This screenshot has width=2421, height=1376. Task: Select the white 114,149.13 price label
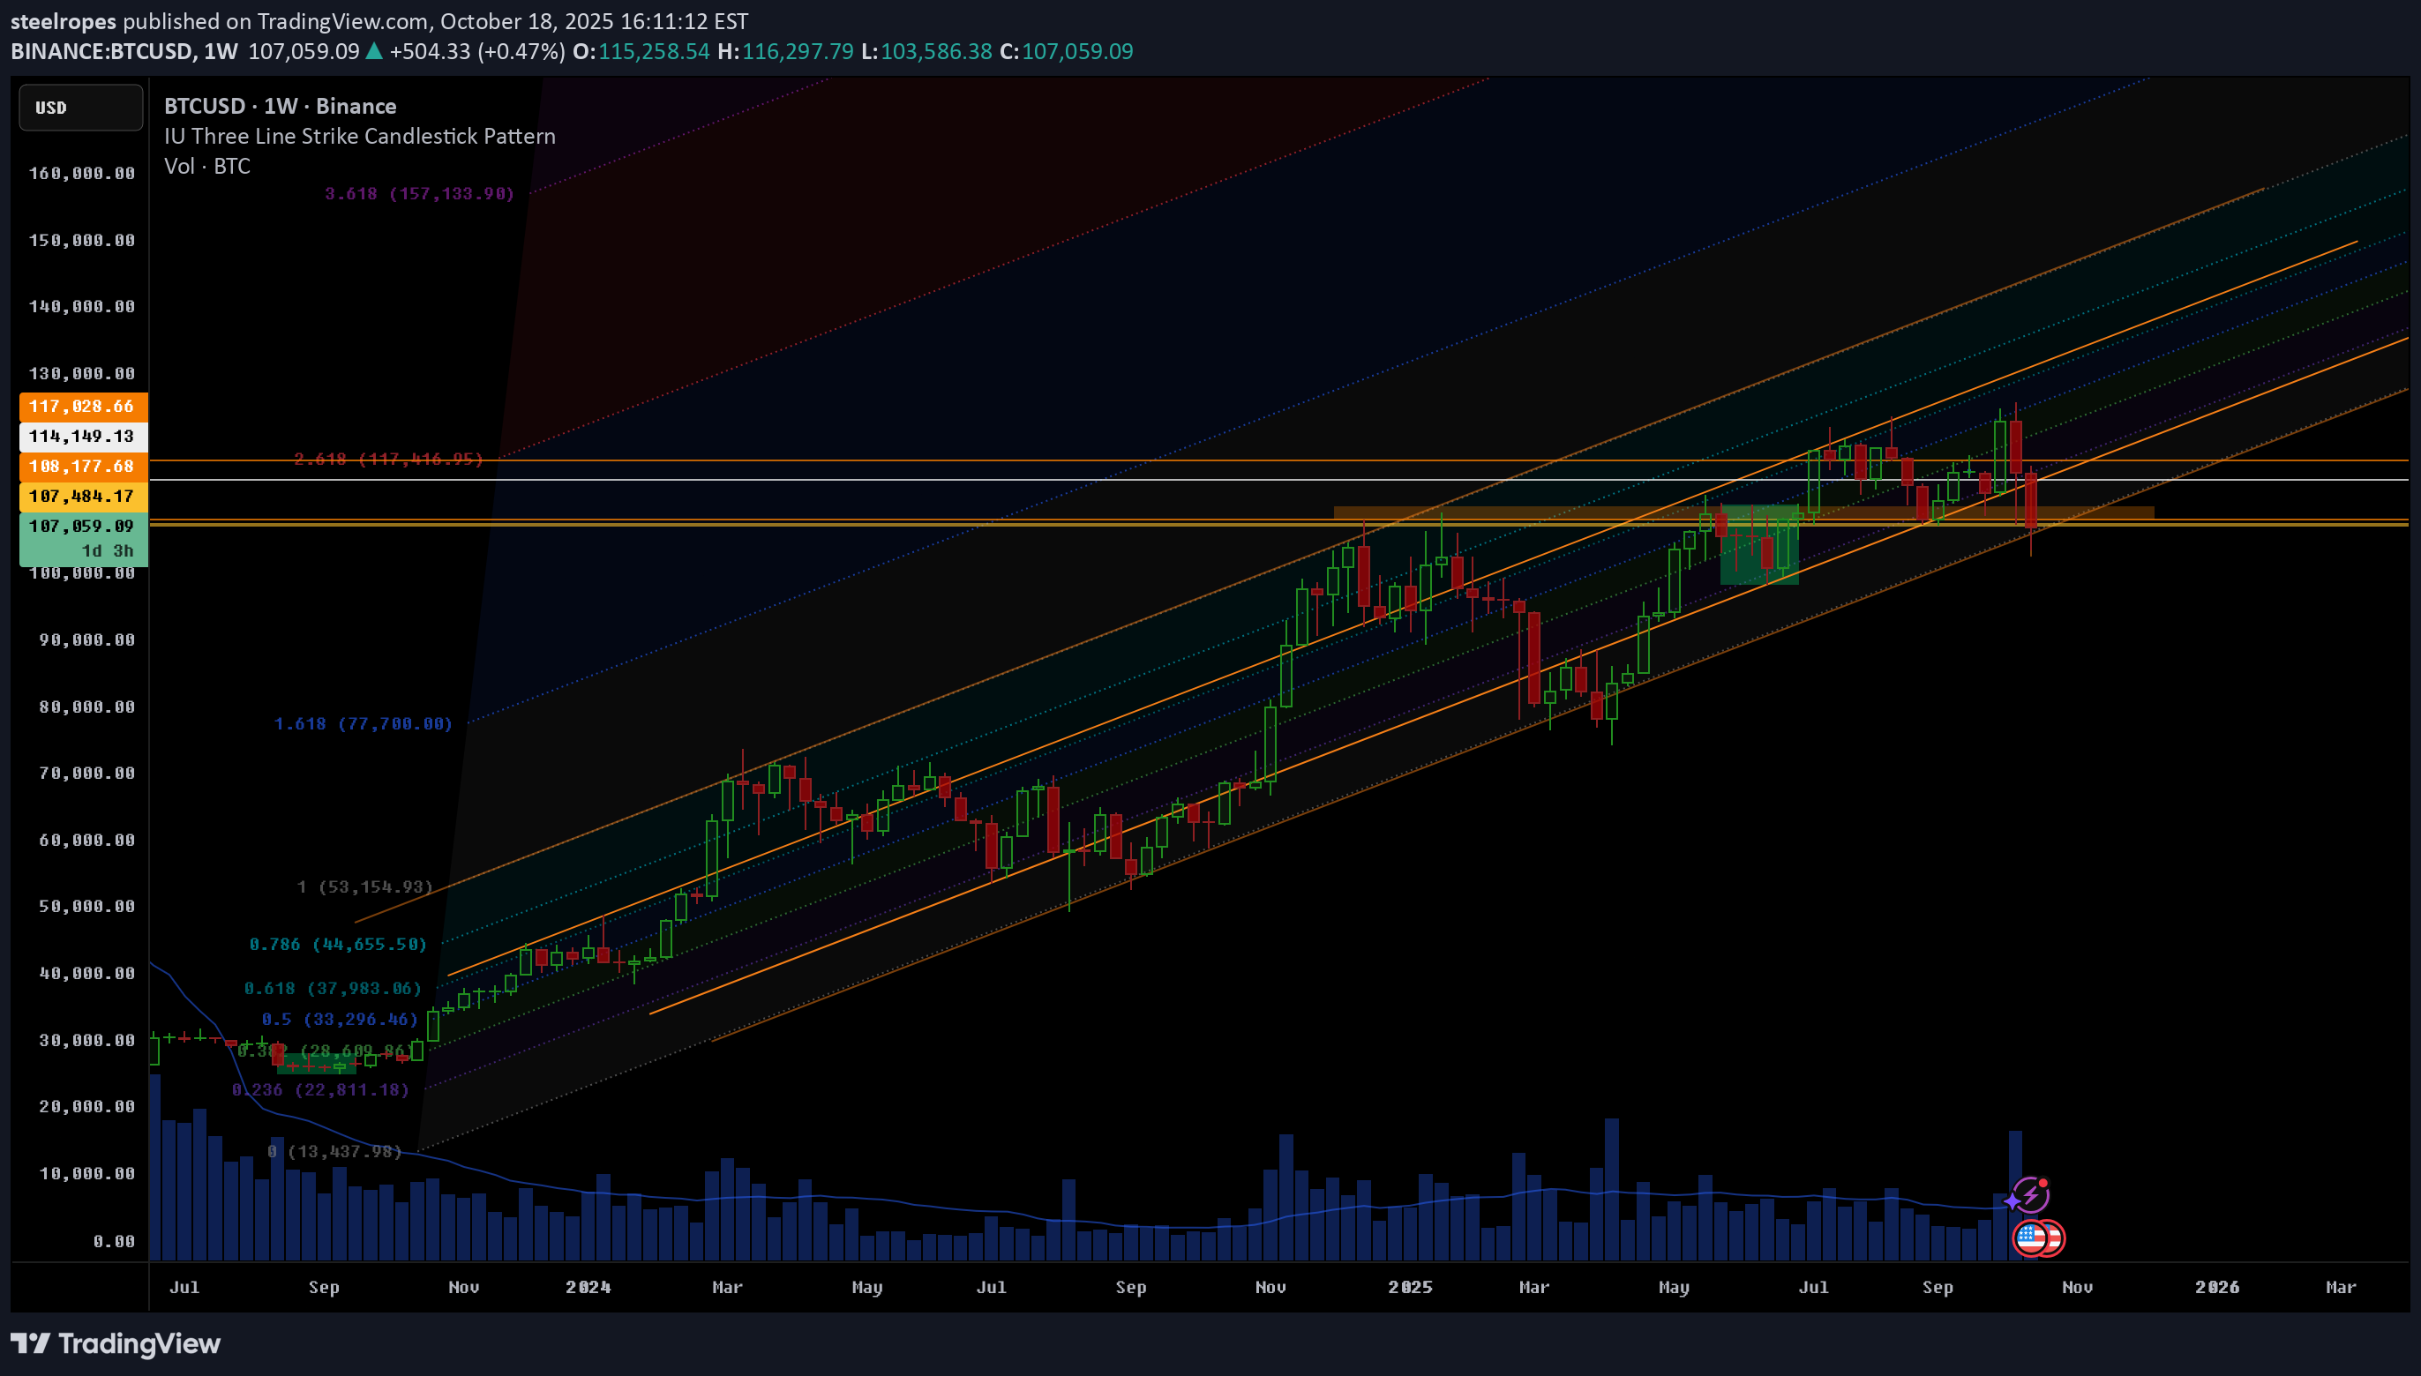coord(81,437)
